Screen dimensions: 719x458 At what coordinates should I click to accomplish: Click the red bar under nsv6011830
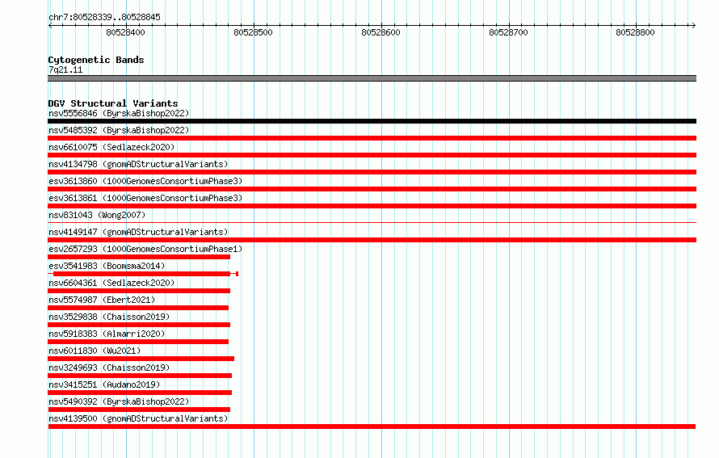pos(141,359)
